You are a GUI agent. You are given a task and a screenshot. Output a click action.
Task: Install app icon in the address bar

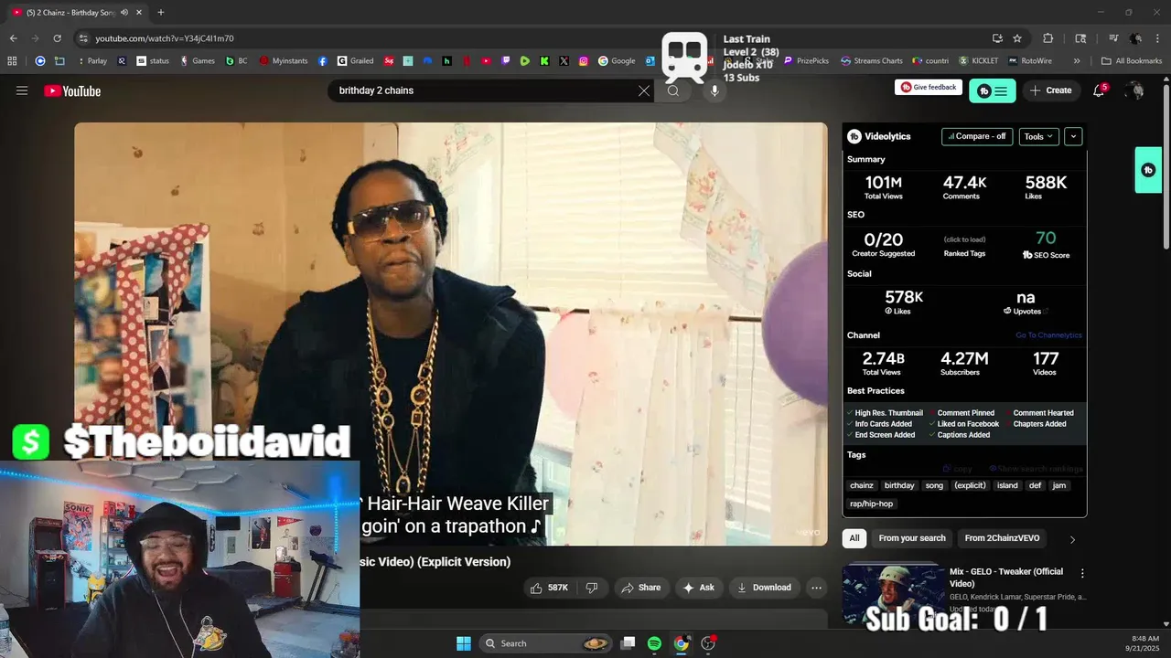[x=997, y=38]
